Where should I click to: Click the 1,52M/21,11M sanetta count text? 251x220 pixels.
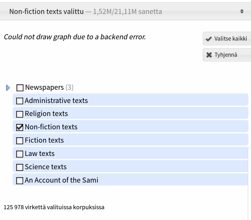point(128,11)
